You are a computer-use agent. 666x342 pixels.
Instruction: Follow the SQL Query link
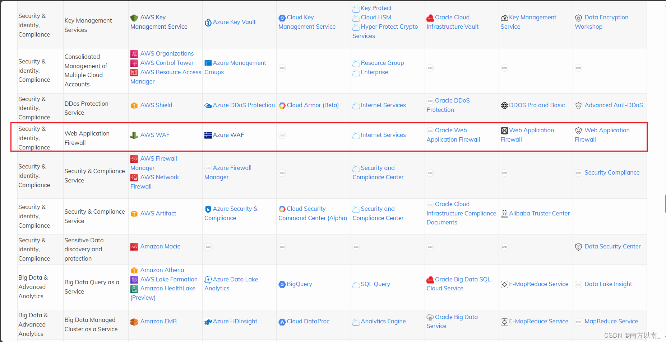point(375,284)
